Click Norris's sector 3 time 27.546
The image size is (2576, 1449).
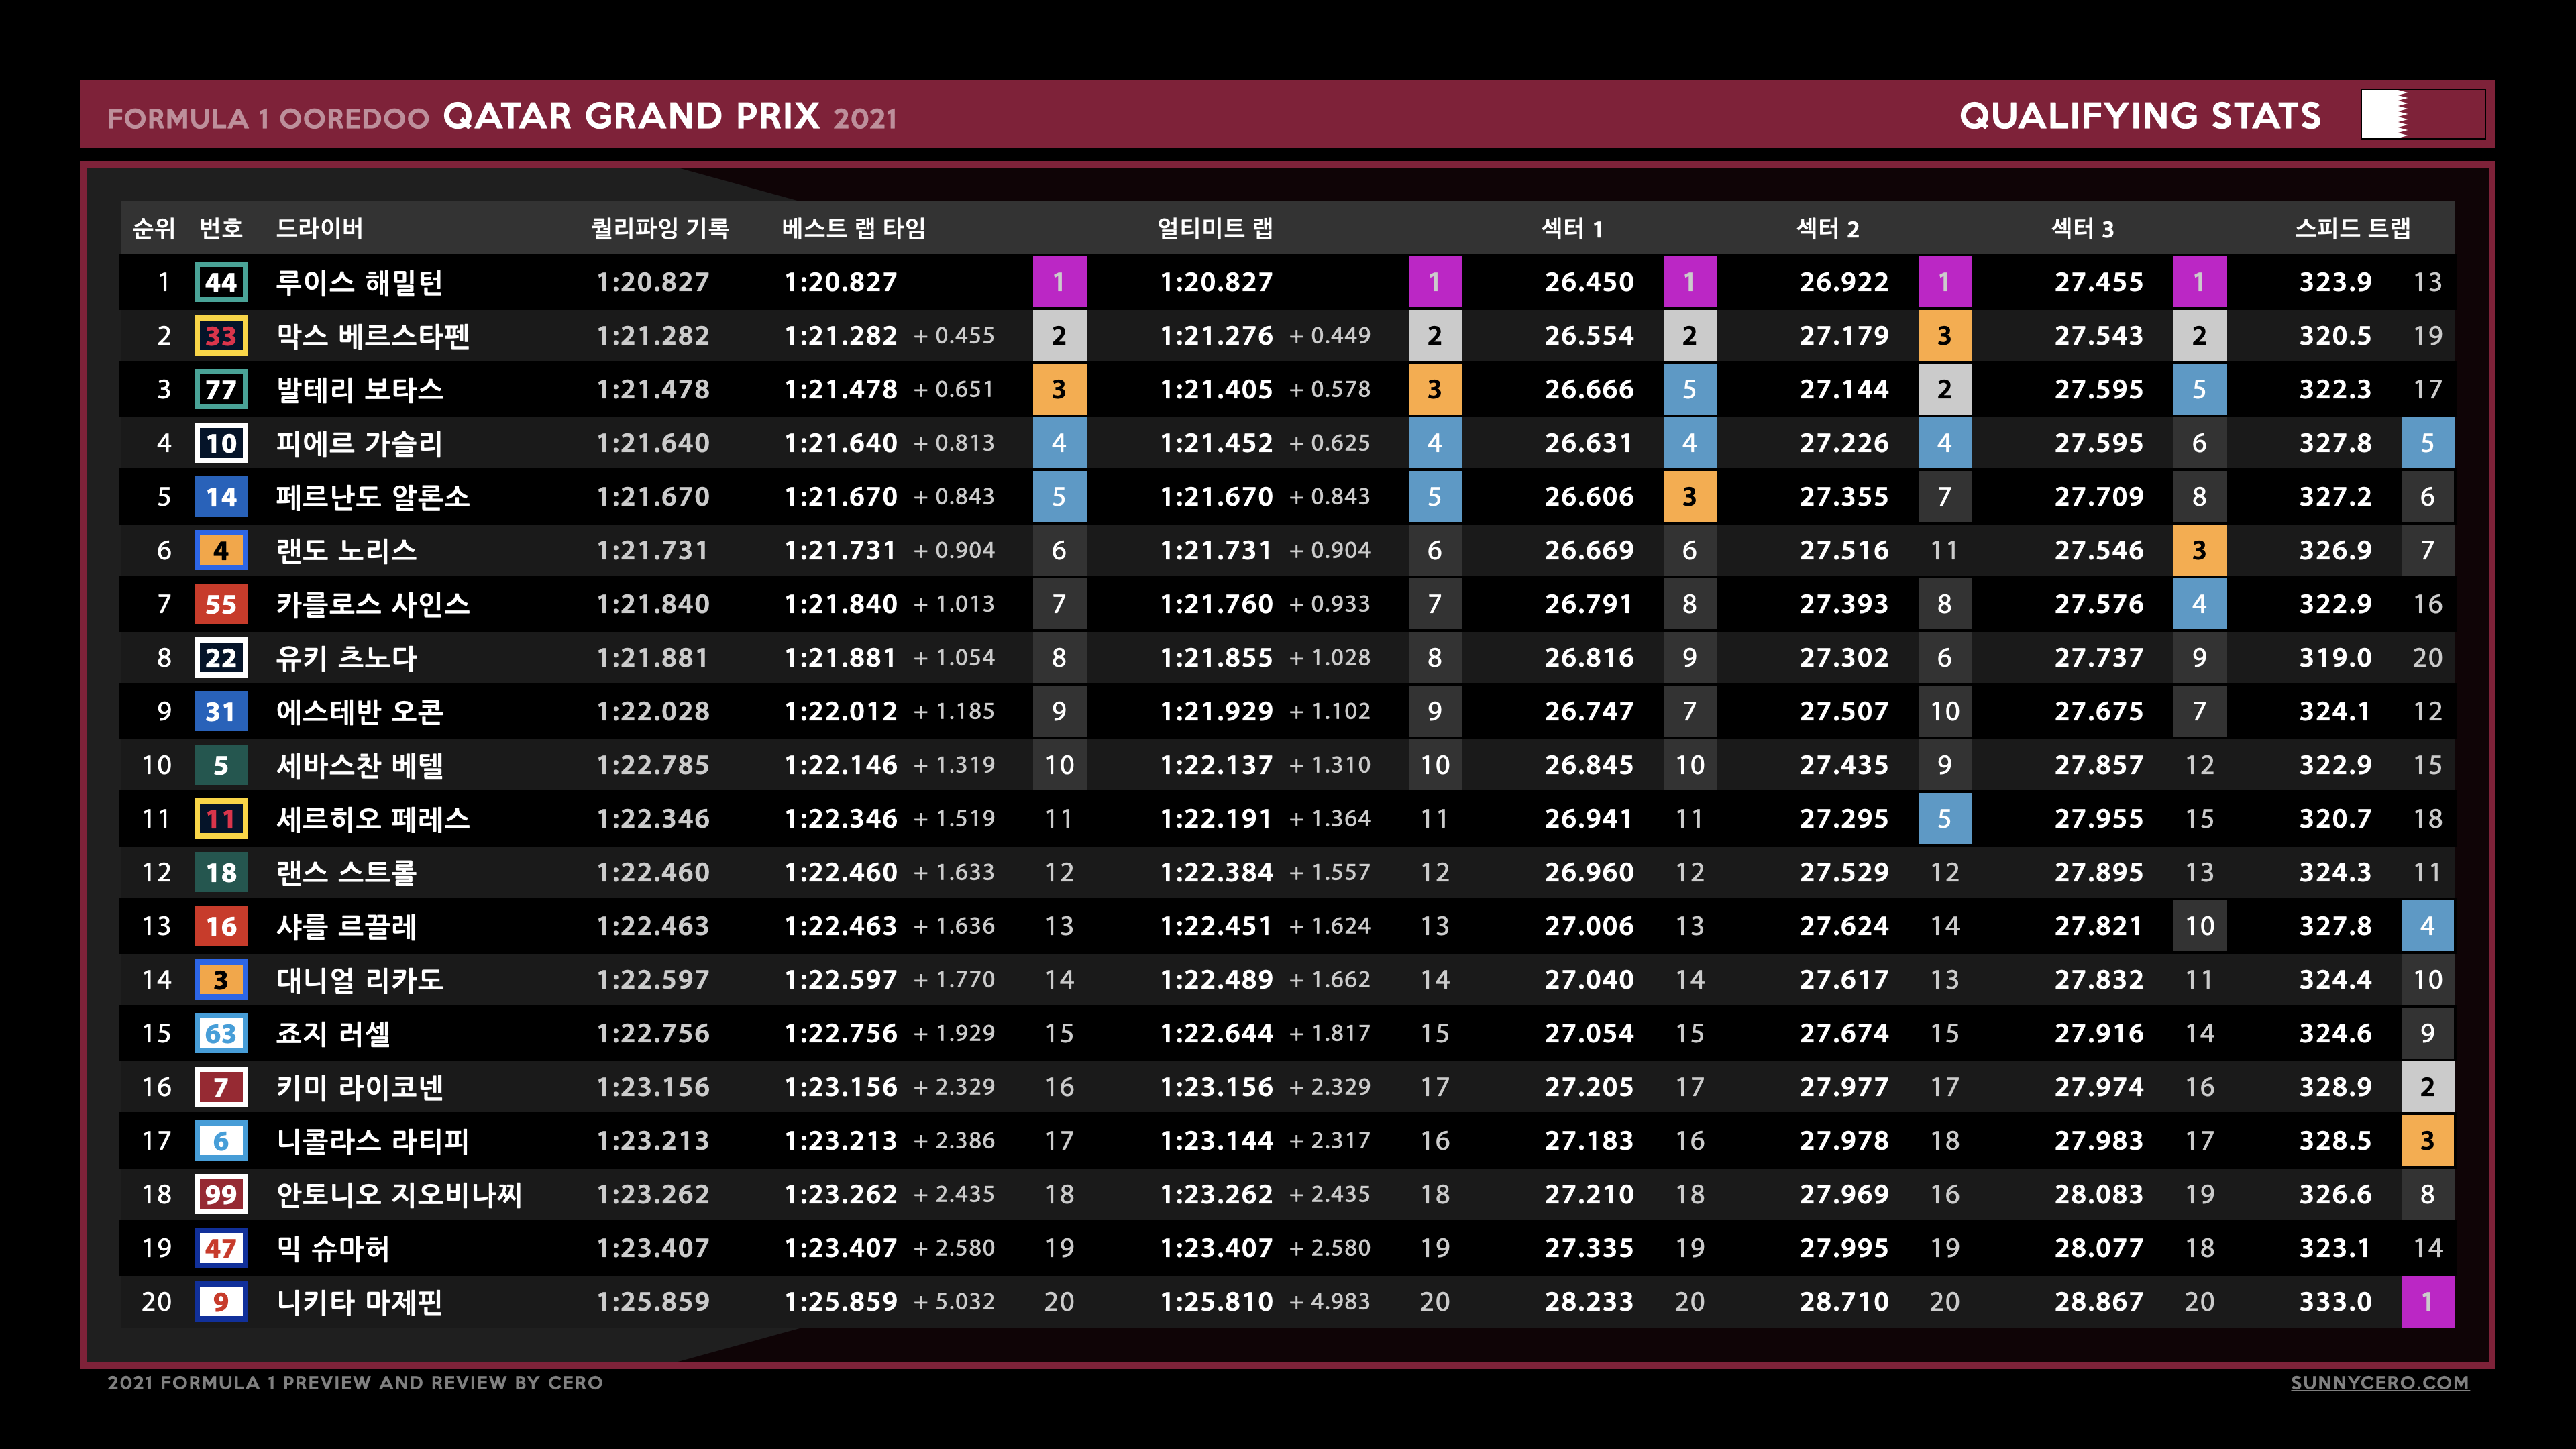2099,550
